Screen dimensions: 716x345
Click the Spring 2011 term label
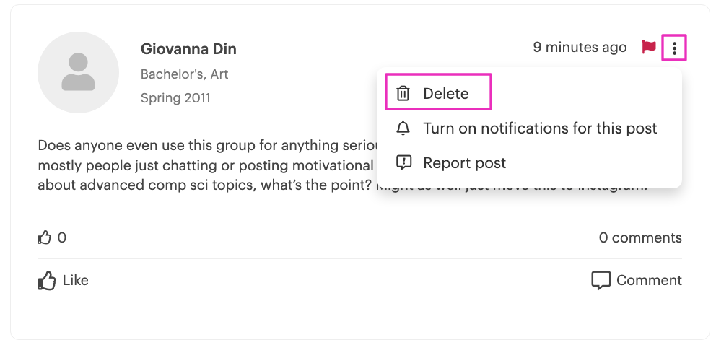[175, 97]
